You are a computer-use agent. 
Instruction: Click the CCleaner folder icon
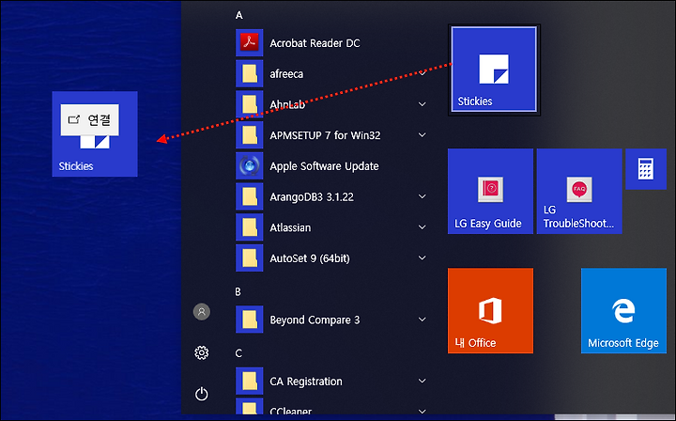tap(249, 406)
